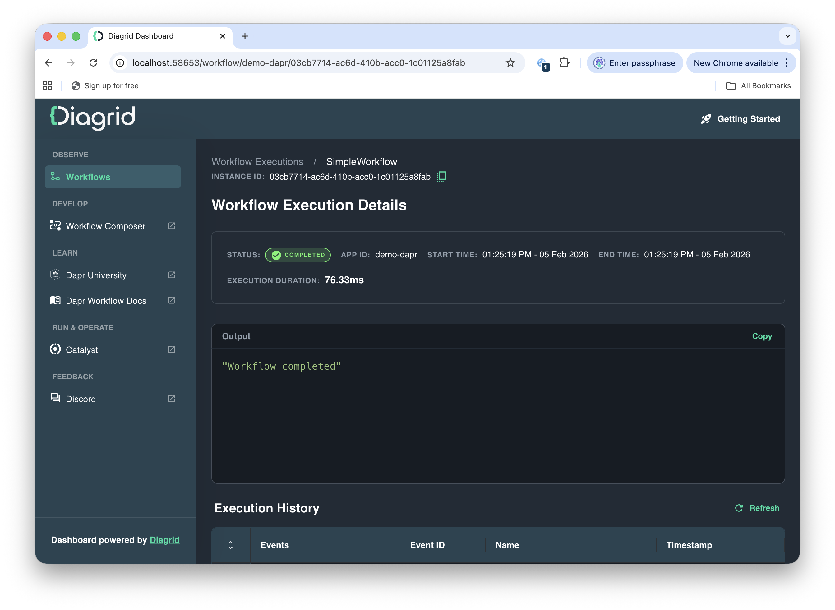Click the Diagrid logo
Image resolution: width=835 pixels, height=610 pixels.
tap(92, 118)
